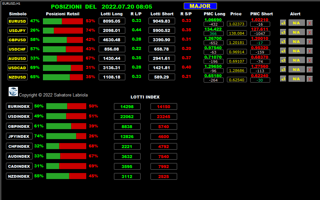Image resolution: width=320 pixels, height=200 pixels.
Task: Click the GBPUSD retail positions bar
Action: click(x=63, y=40)
